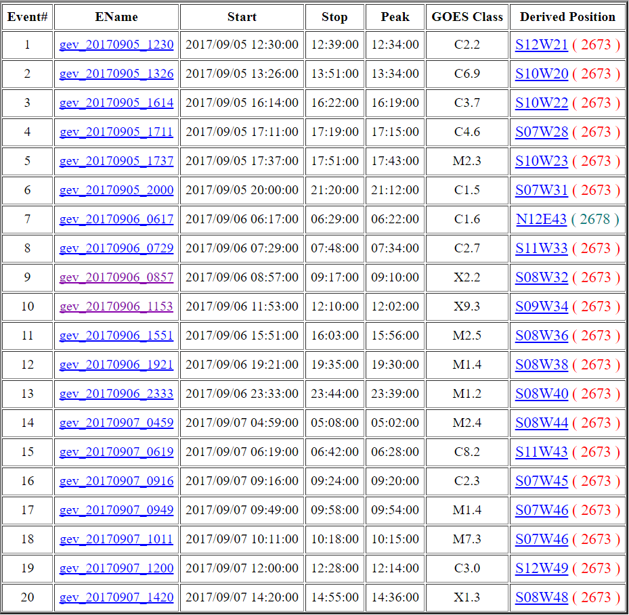Click the Stop column header

click(334, 17)
